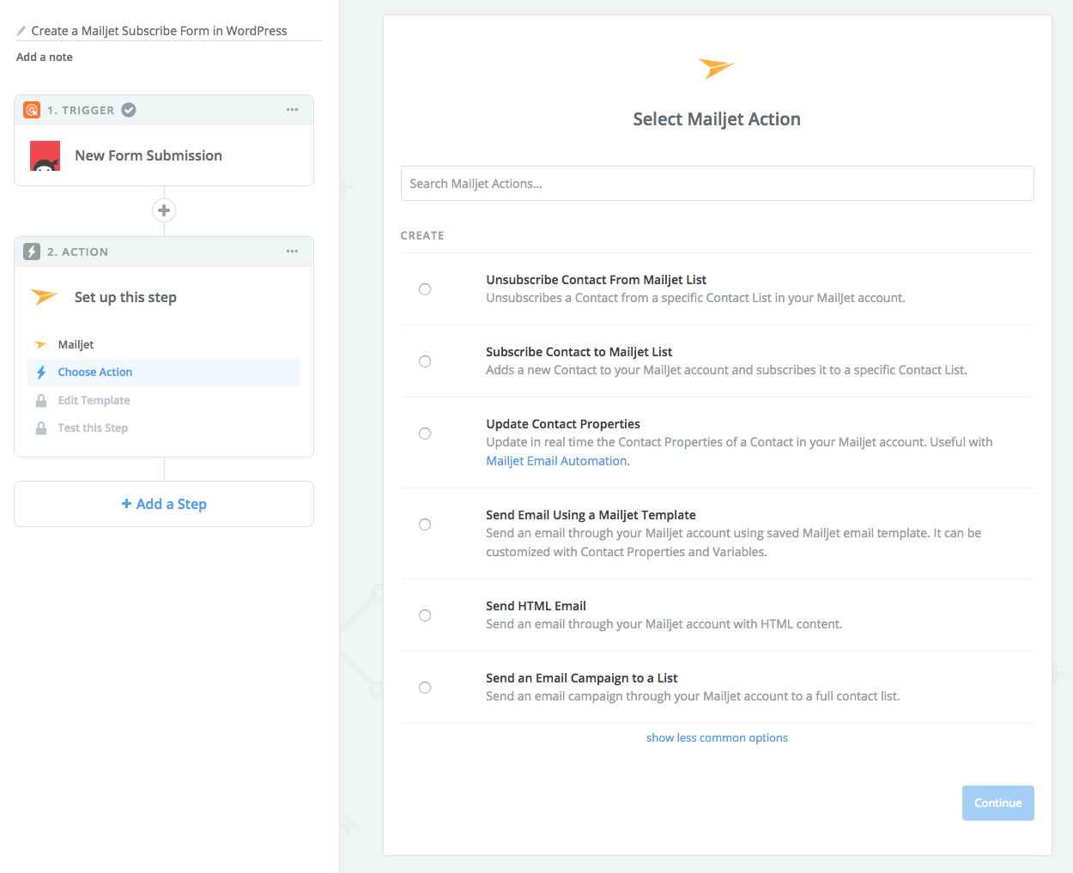Collapse list via show less common options
The height and width of the screenshot is (873, 1073).
717,737
